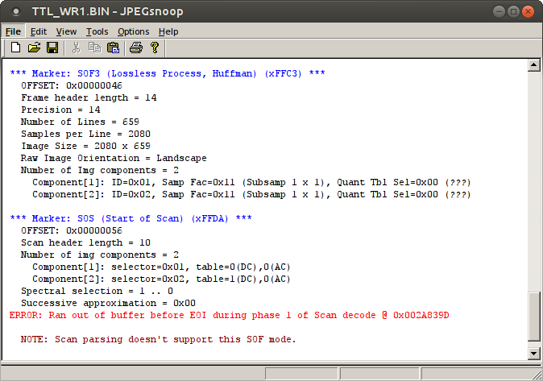Screen dimensions: 543x381
Task: Click the 'Spectral selection = 1 .. 0' line
Action: tap(97, 291)
